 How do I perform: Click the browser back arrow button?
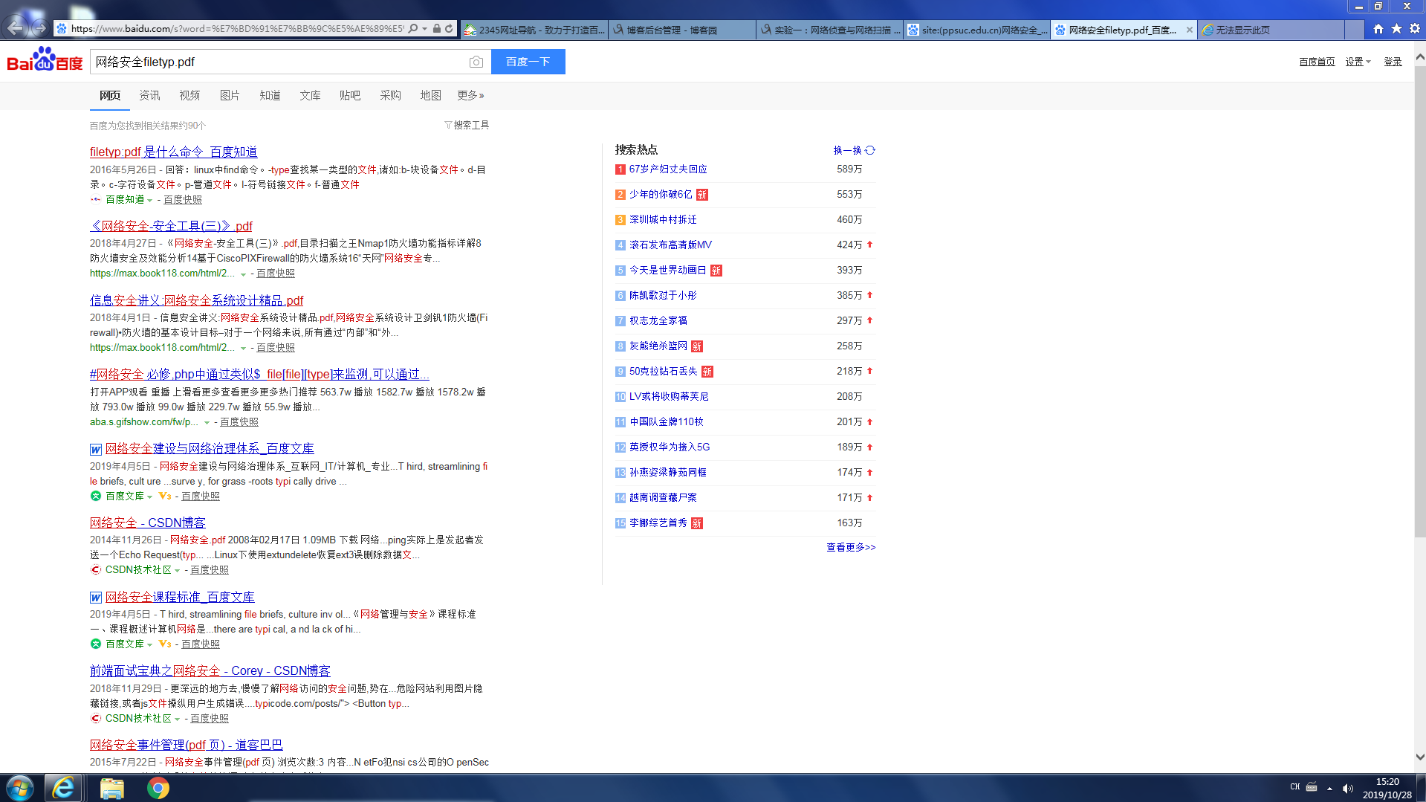(x=15, y=28)
